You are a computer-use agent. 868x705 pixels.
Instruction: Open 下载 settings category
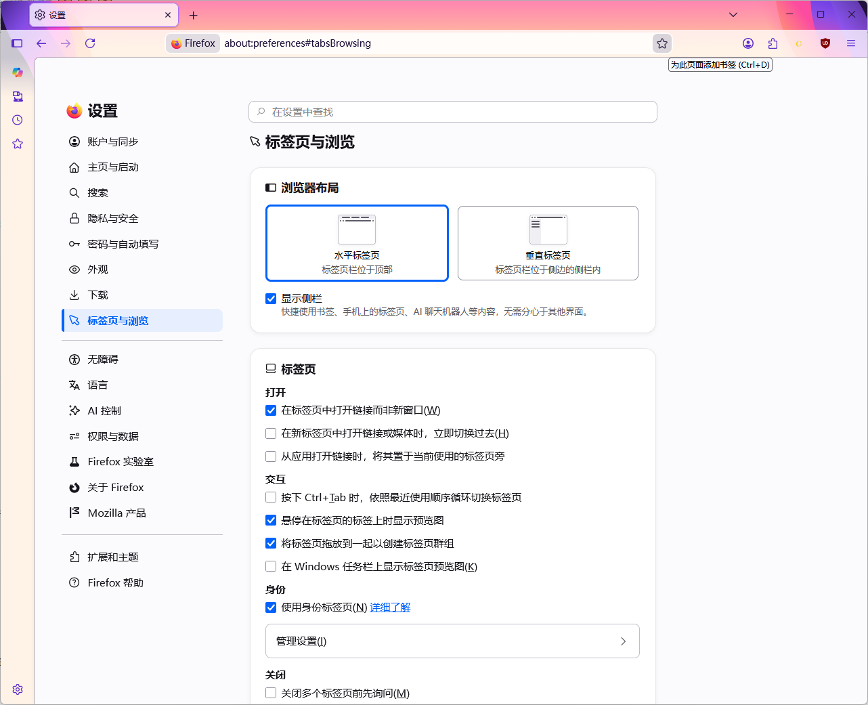click(x=142, y=295)
